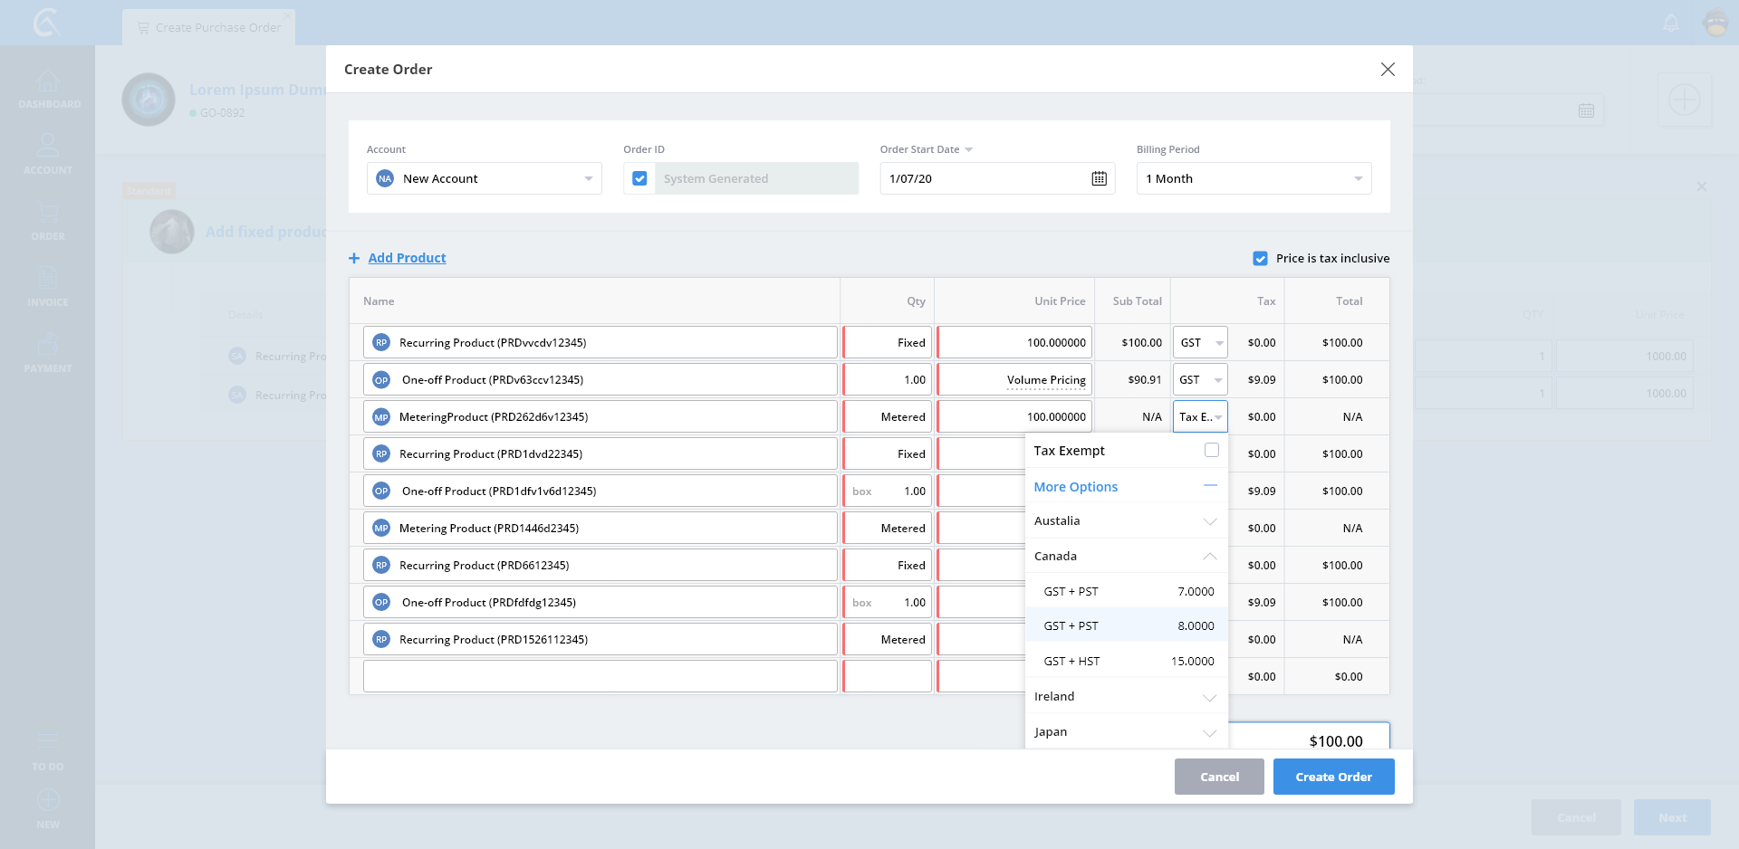This screenshot has width=1739, height=849.
Task: Choose GST + PST 7.0000 tax rate
Action: pos(1126,592)
